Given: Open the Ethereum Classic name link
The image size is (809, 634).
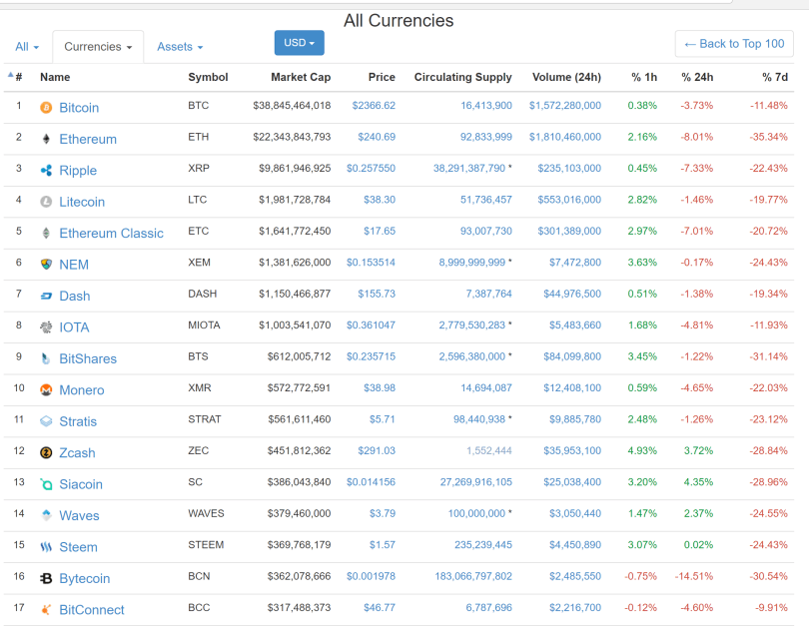Looking at the screenshot, I should (112, 234).
